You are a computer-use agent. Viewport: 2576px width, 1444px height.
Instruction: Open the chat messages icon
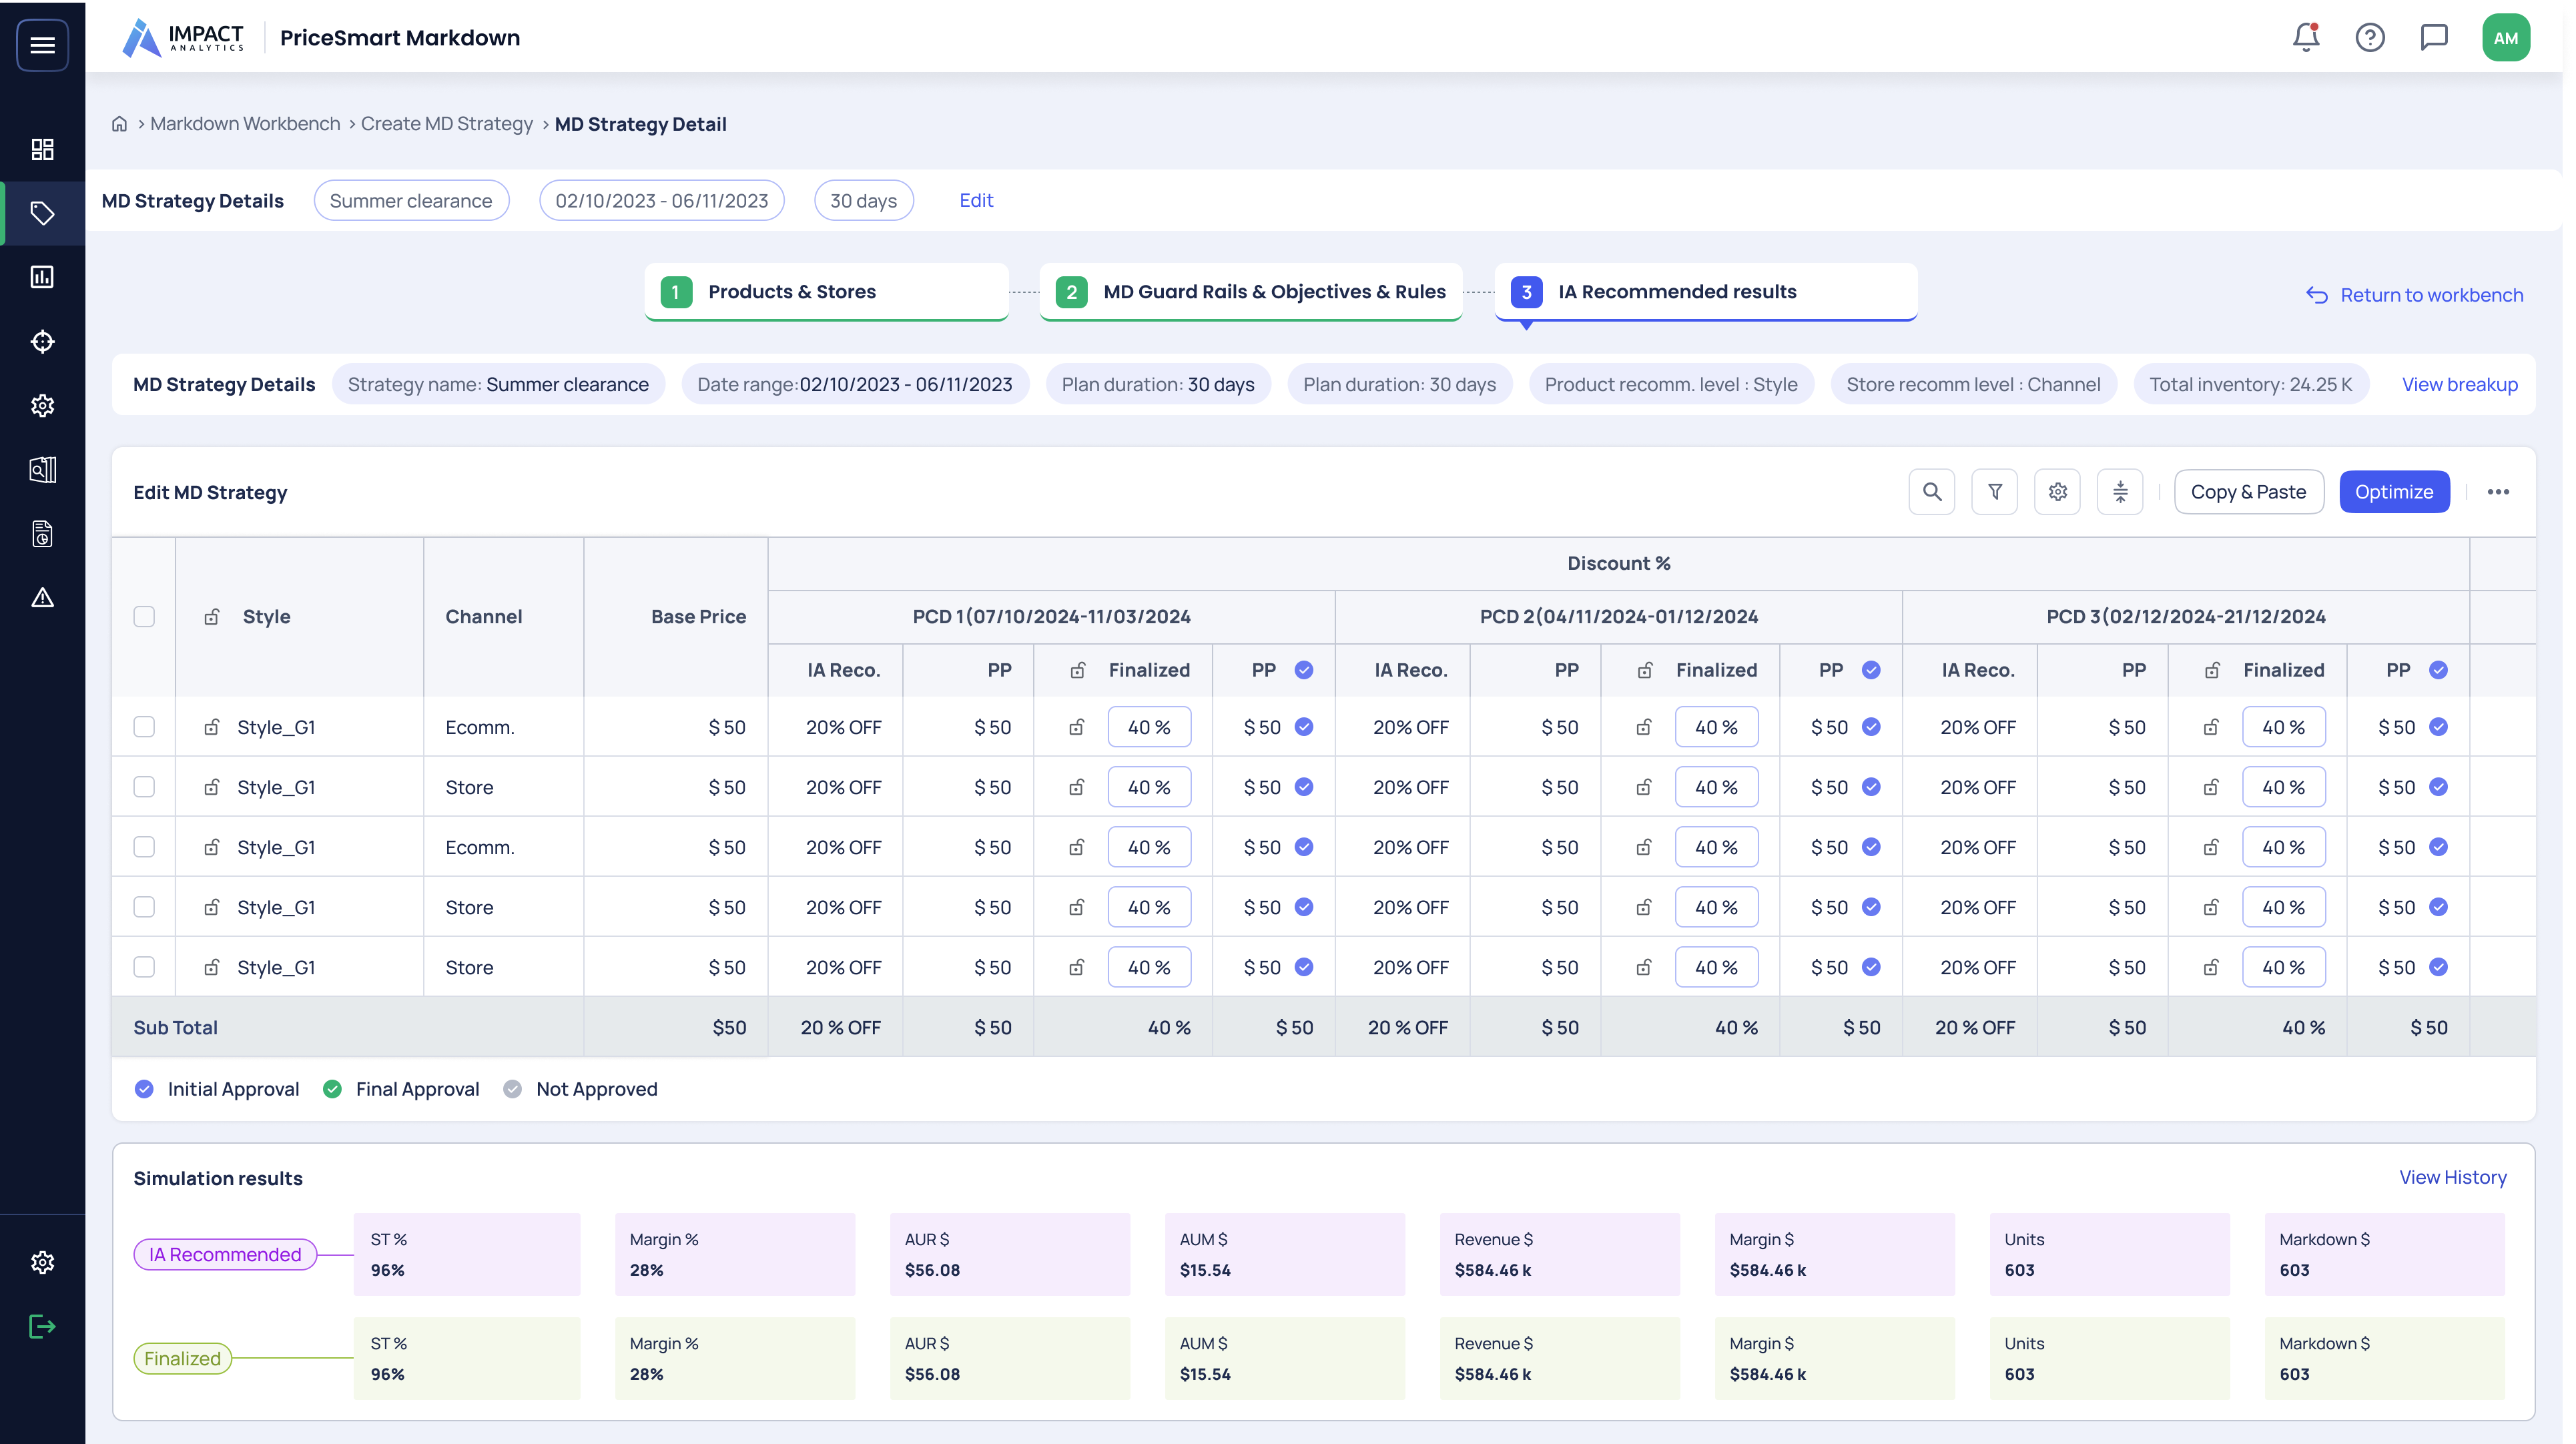[x=2434, y=38]
